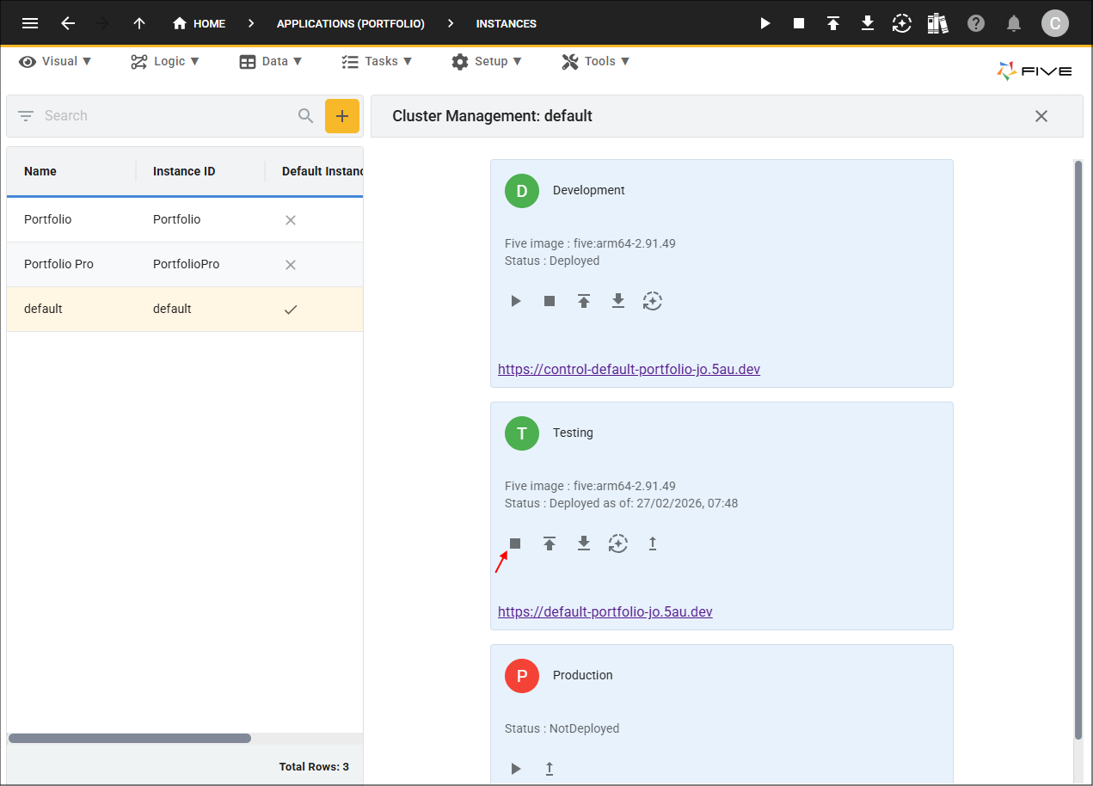Click the top toolbar circular sparkle icon
Screen dimensions: 1093x786
coord(901,23)
